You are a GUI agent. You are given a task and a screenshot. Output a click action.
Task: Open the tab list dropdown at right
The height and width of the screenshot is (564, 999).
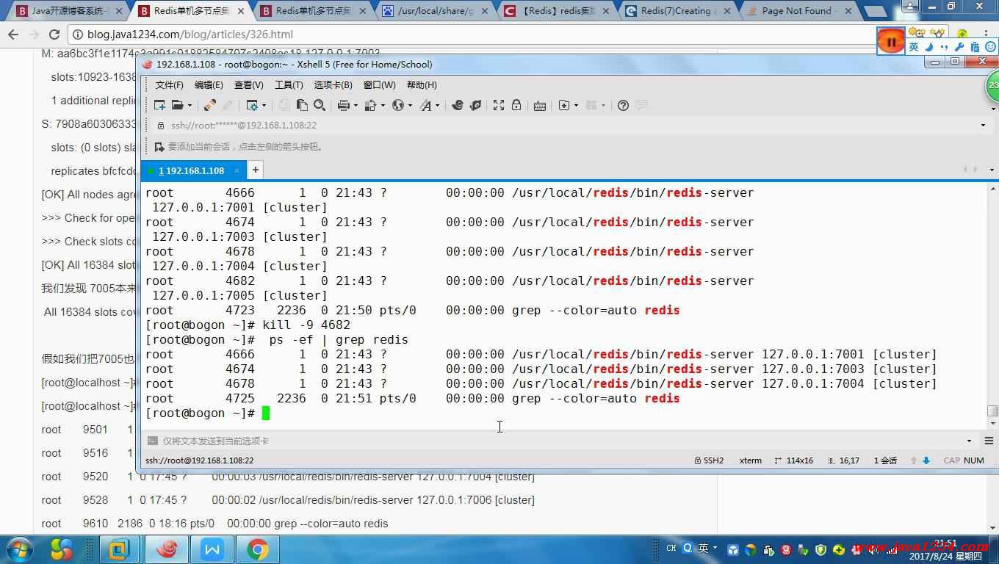[x=992, y=170]
